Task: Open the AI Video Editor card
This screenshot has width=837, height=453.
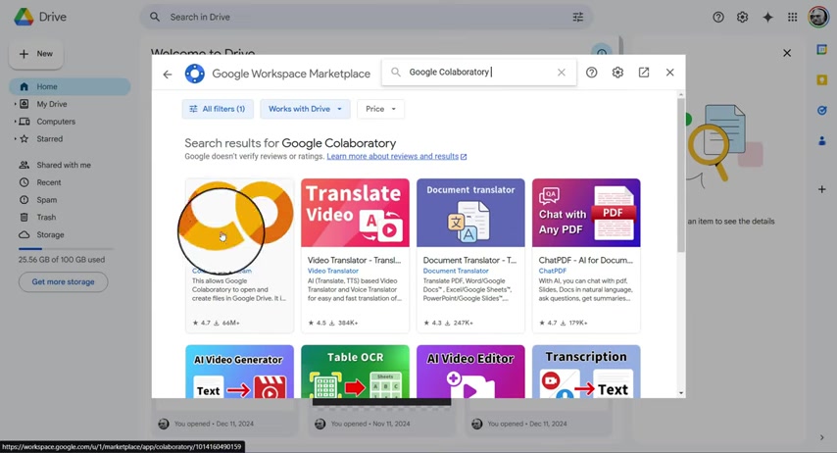Action: point(470,372)
